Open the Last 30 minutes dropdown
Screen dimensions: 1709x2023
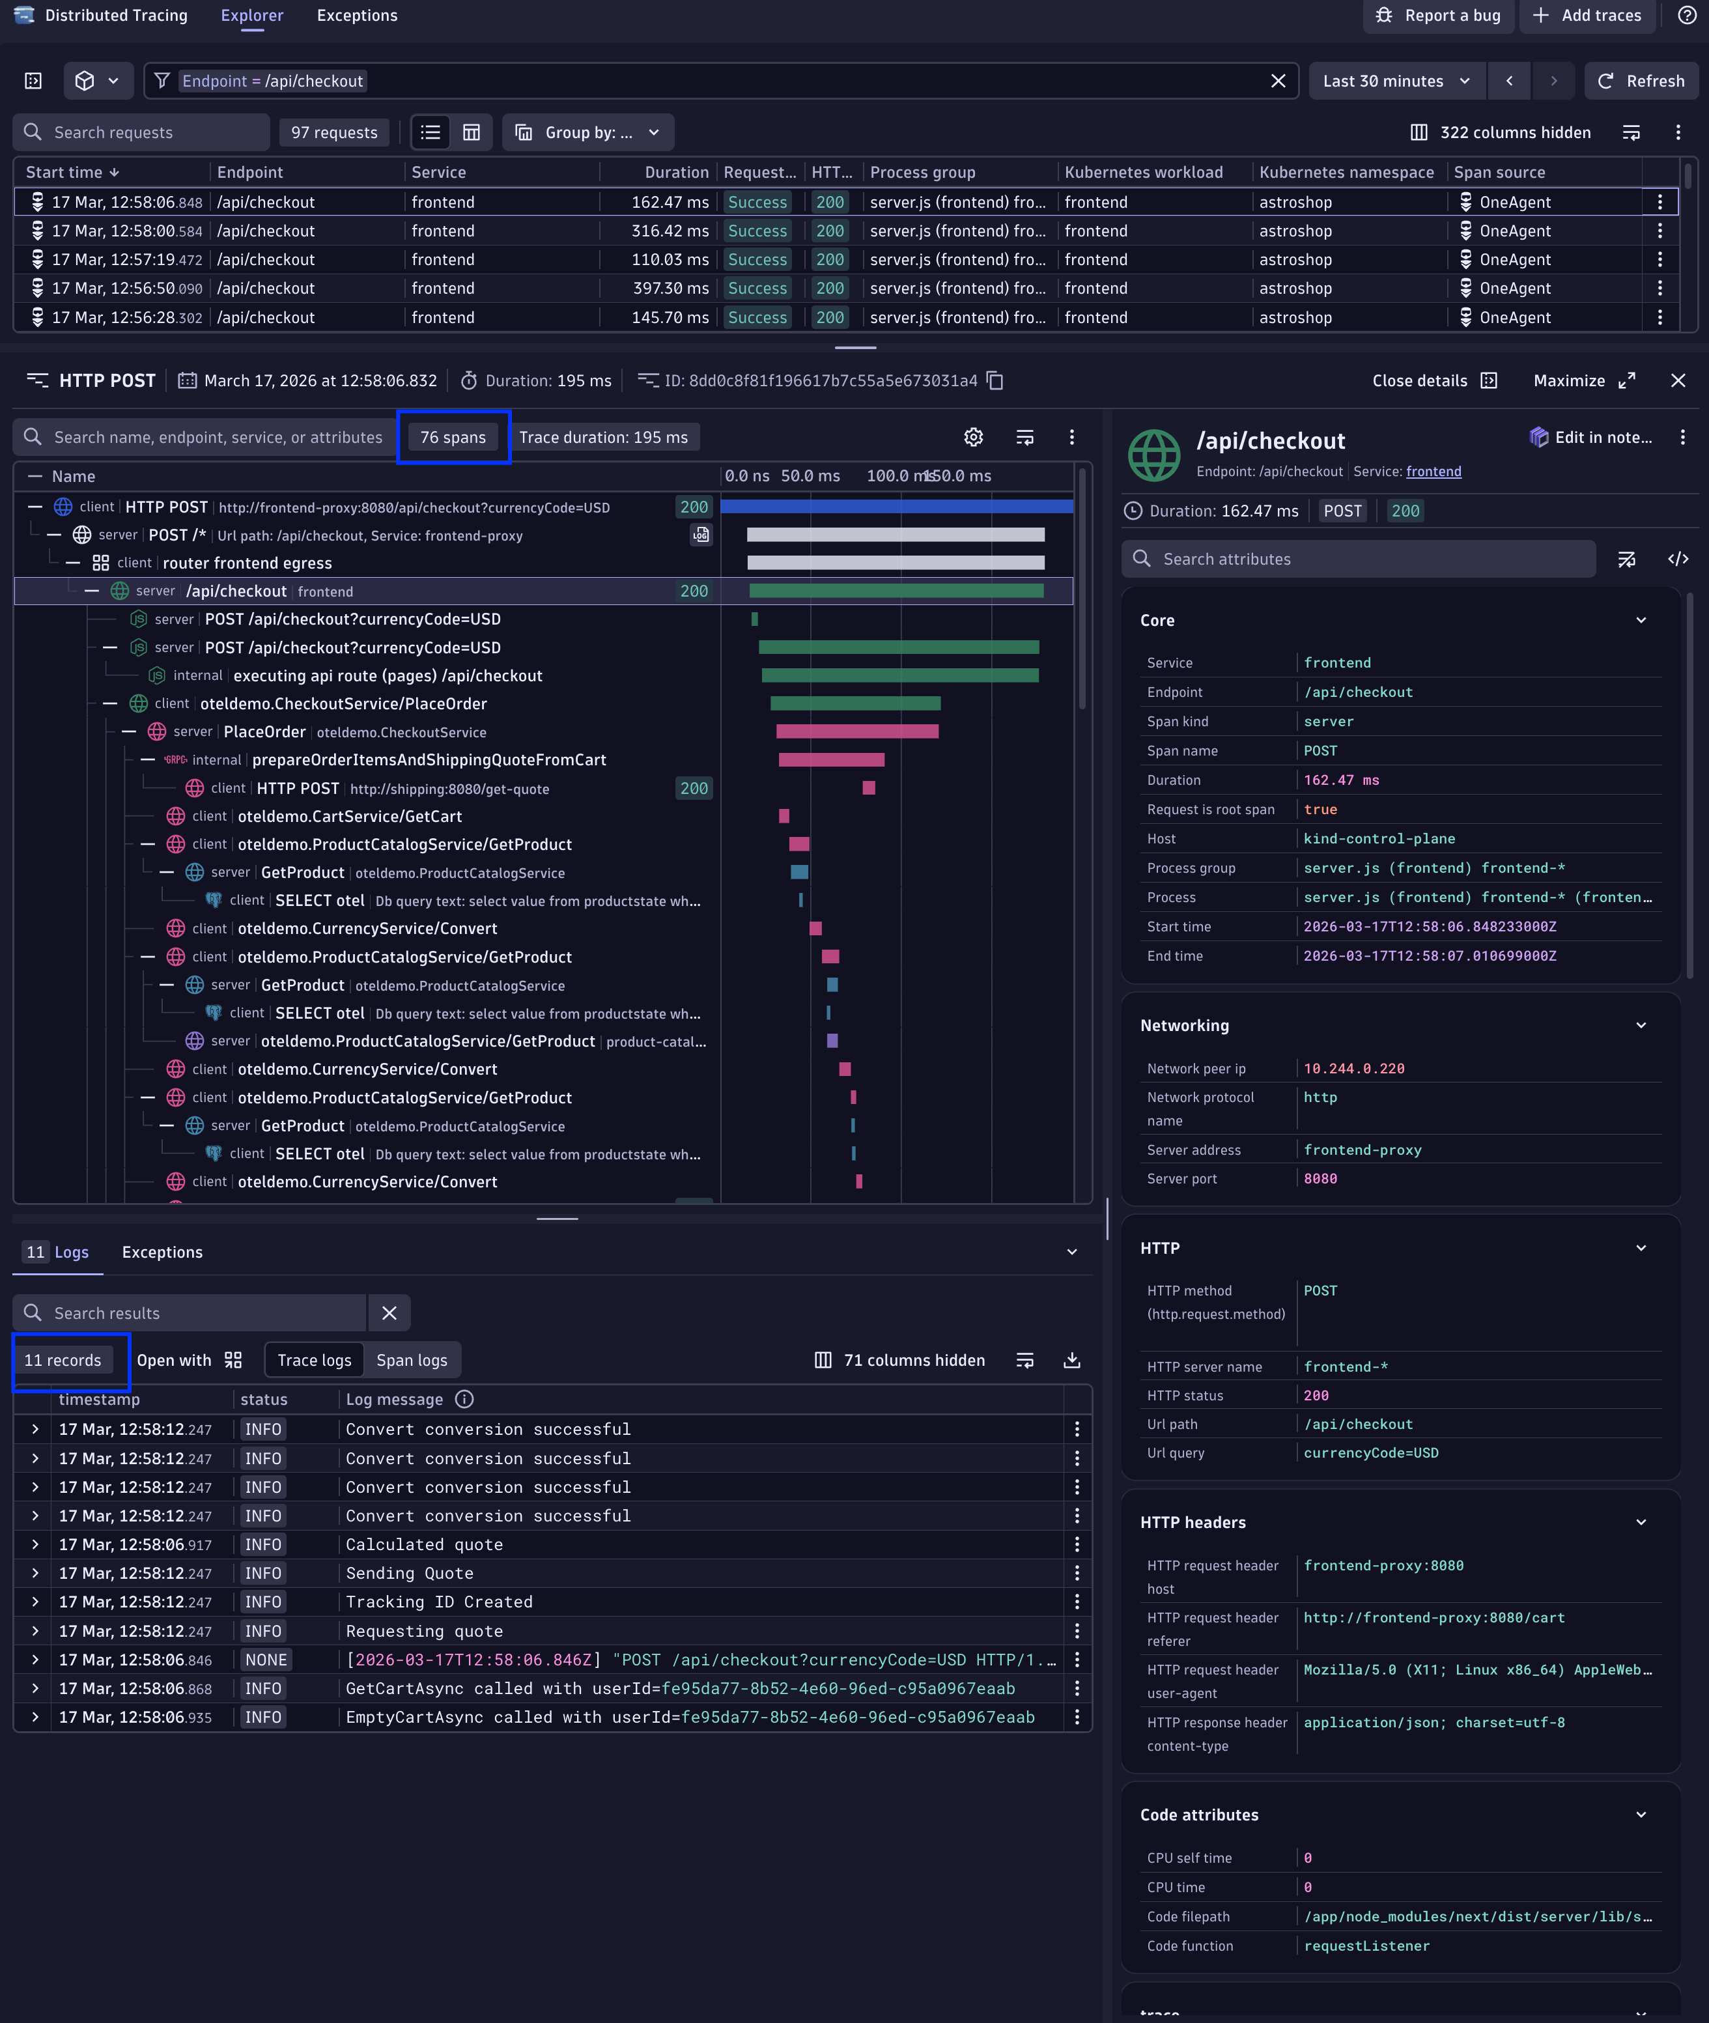[1396, 81]
